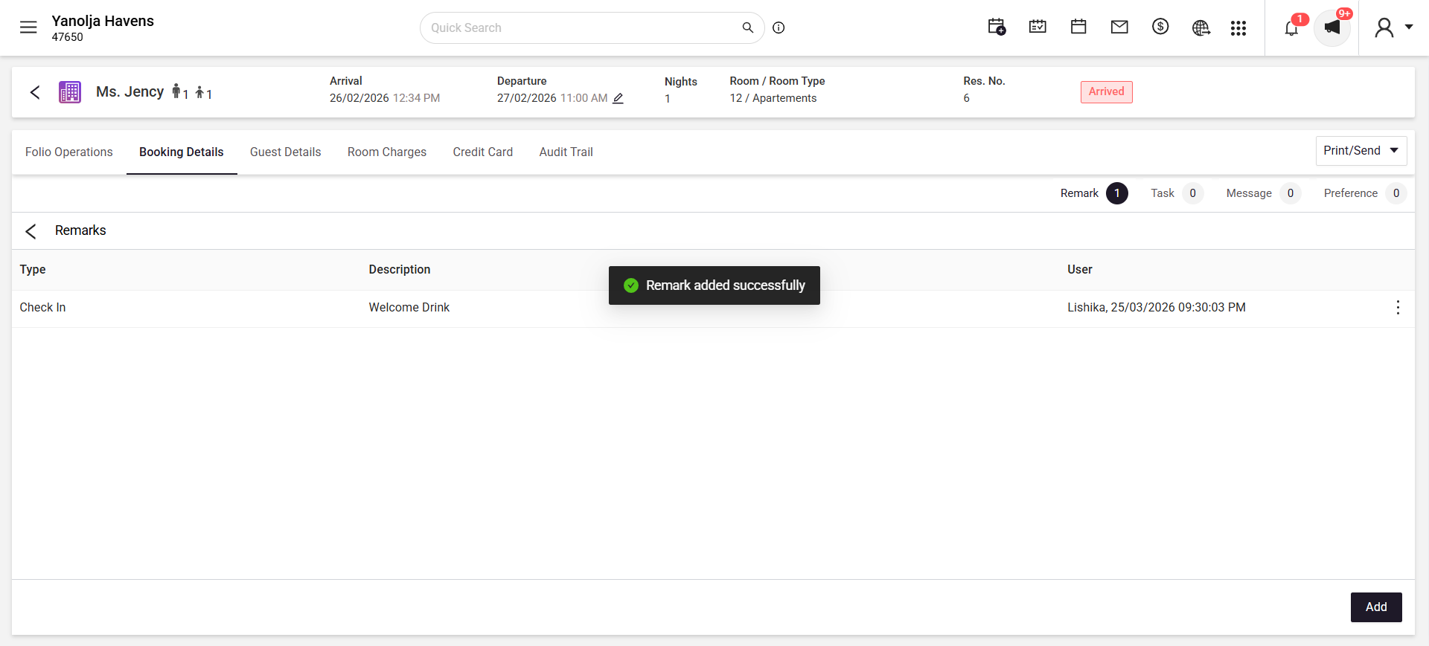
Task: Switch to the Folio Operations tab
Action: (x=69, y=152)
